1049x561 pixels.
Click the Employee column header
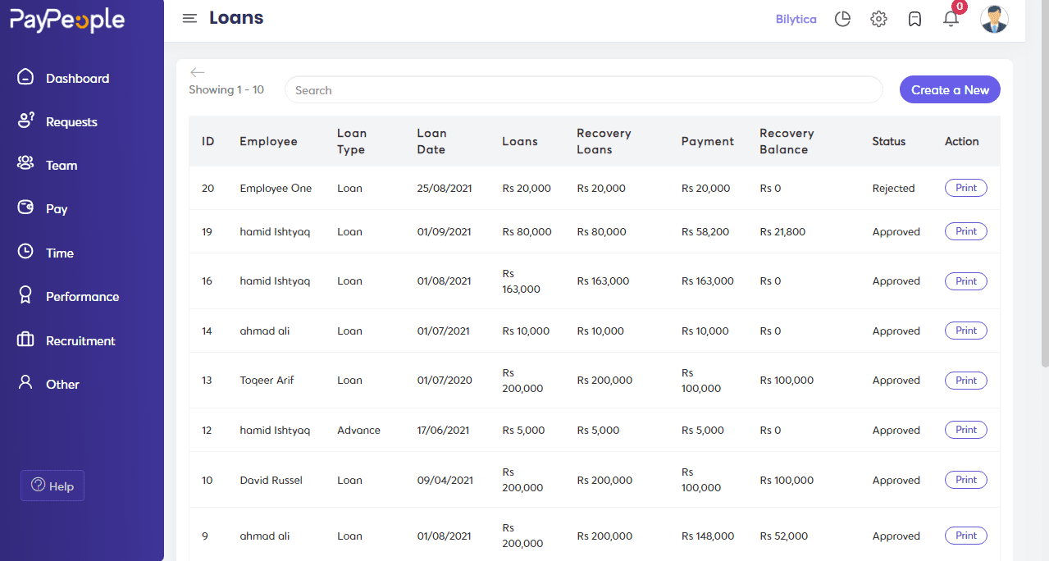(x=268, y=141)
